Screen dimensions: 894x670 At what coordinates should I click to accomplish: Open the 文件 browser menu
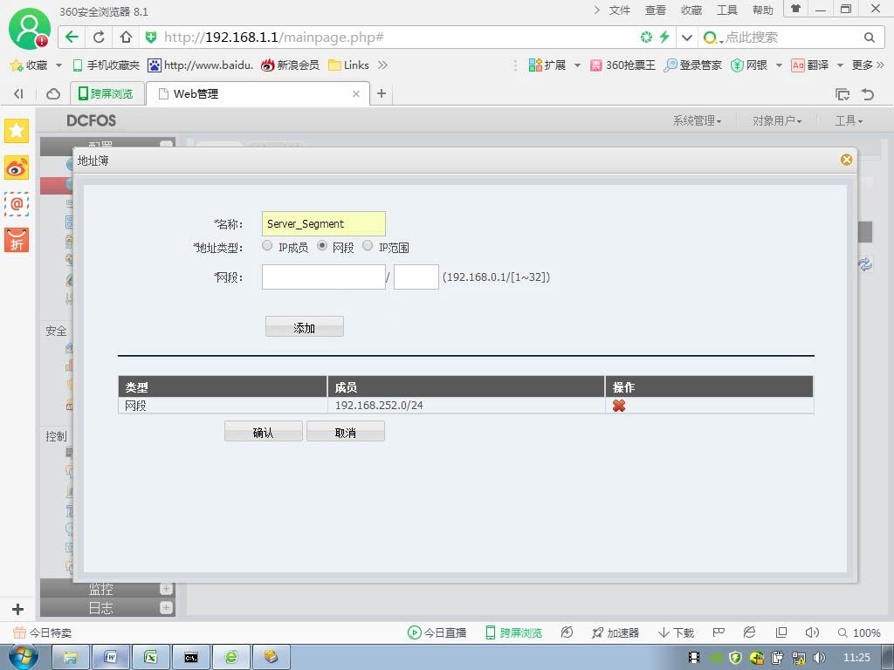pos(620,10)
